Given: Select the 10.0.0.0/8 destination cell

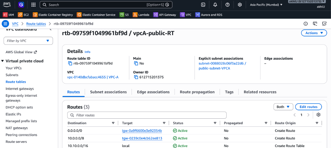Looking at the screenshot, I should pyautogui.click(x=75, y=138).
